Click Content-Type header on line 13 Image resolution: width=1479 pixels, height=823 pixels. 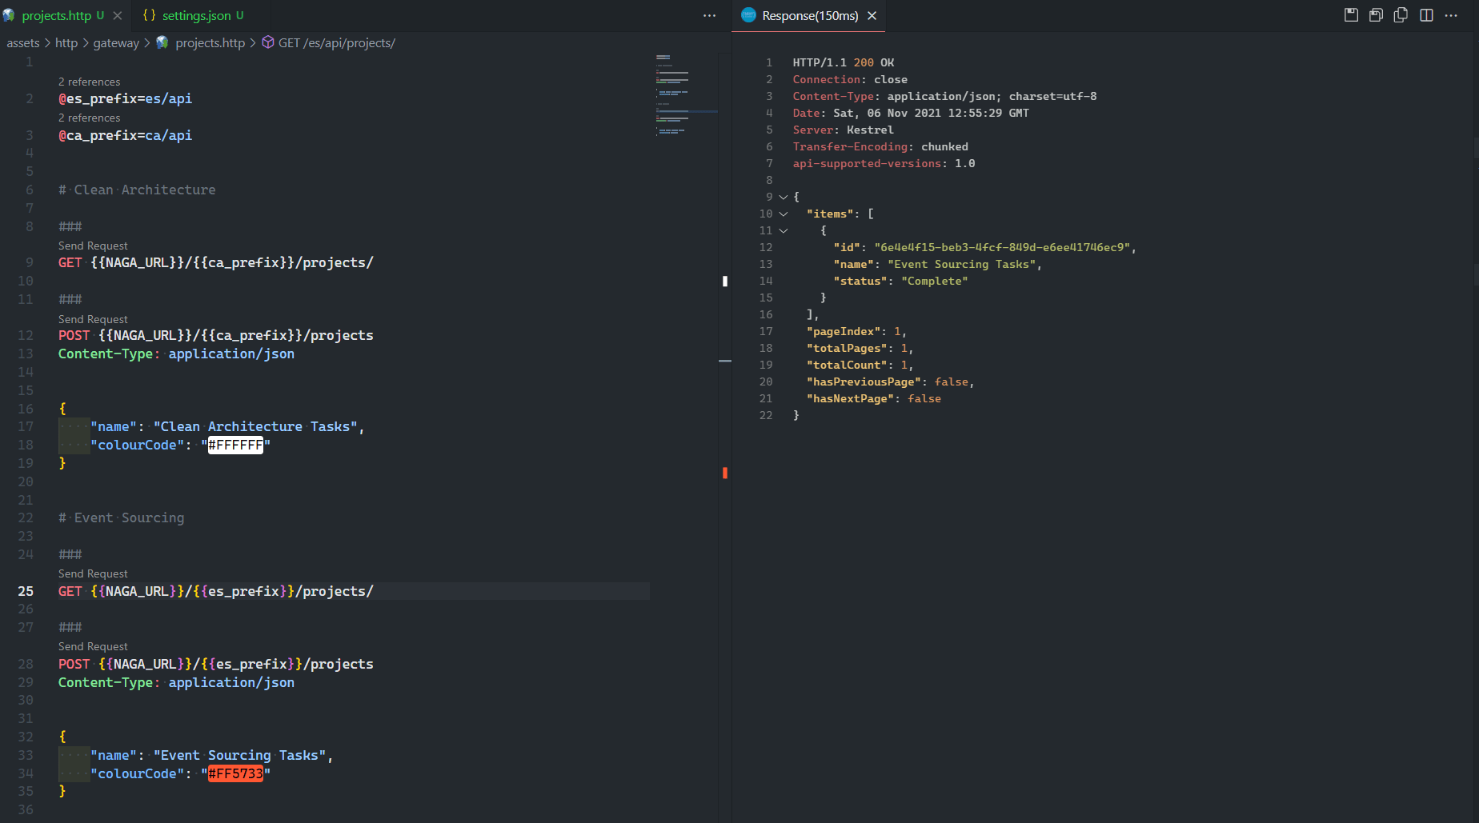(x=176, y=354)
